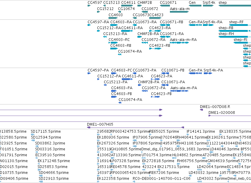Select the CG4603 gene
The height and width of the screenshot is (183, 251).
[113, 18]
